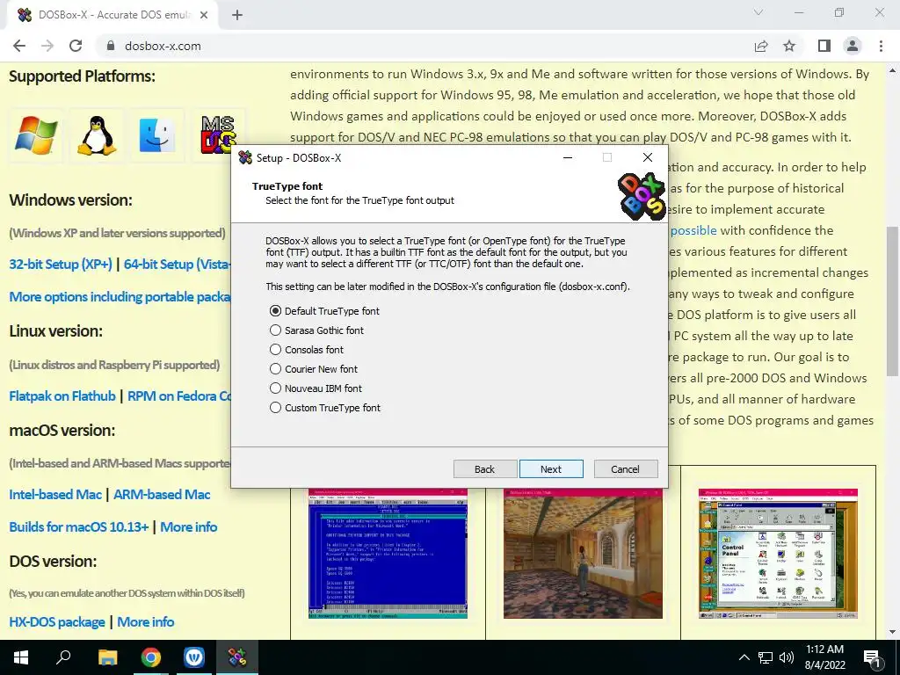Open More options including portable packages link
This screenshot has height=675, width=900.
point(120,297)
